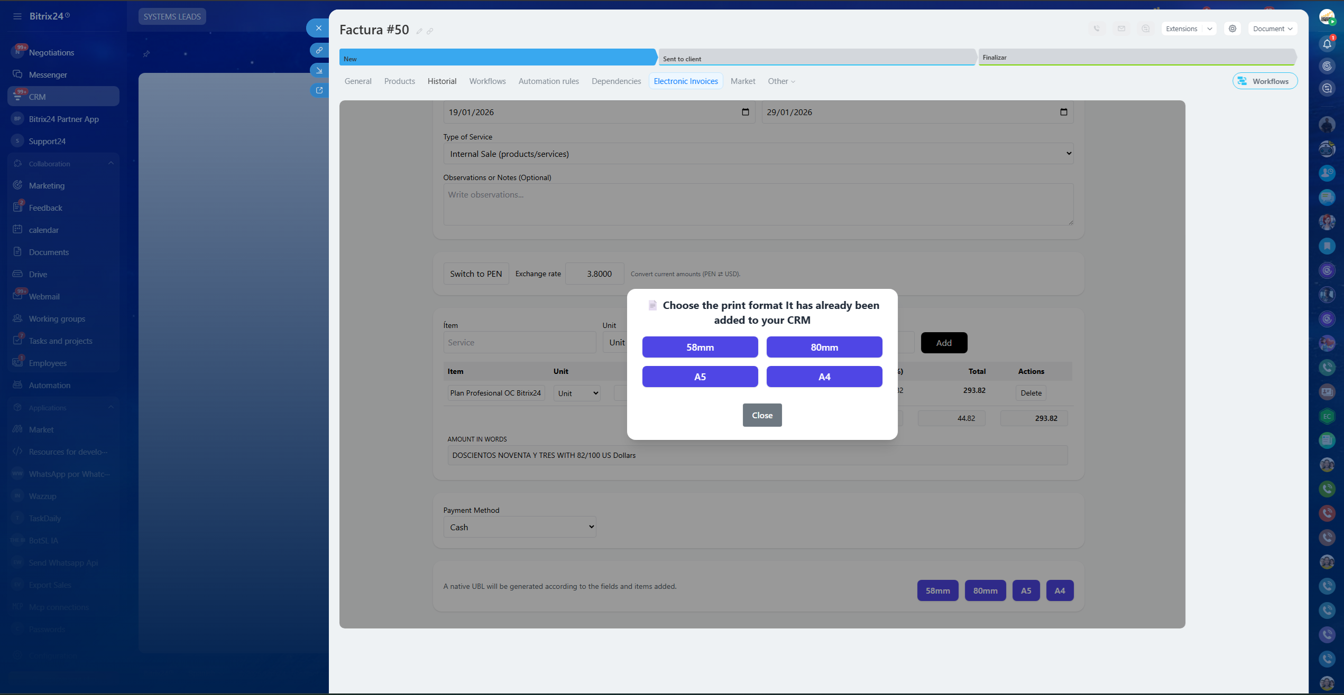The height and width of the screenshot is (695, 1344).
Task: Click the gear settings icon near Extensions
Action: click(x=1232, y=29)
